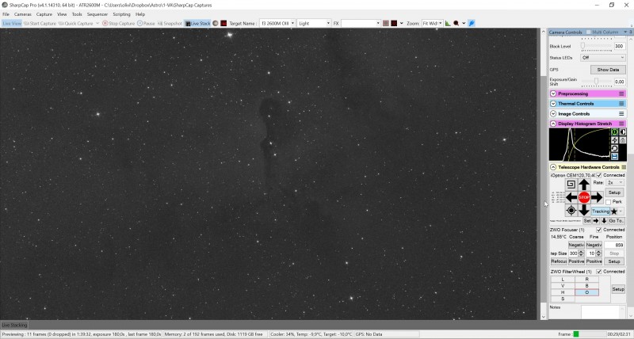Adjust the Black Level slider

pyautogui.click(x=597, y=46)
